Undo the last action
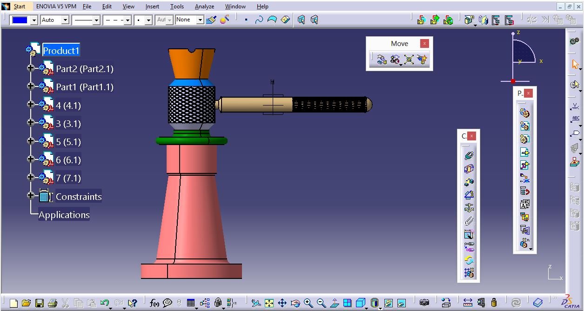This screenshot has width=584, height=311. point(105,303)
